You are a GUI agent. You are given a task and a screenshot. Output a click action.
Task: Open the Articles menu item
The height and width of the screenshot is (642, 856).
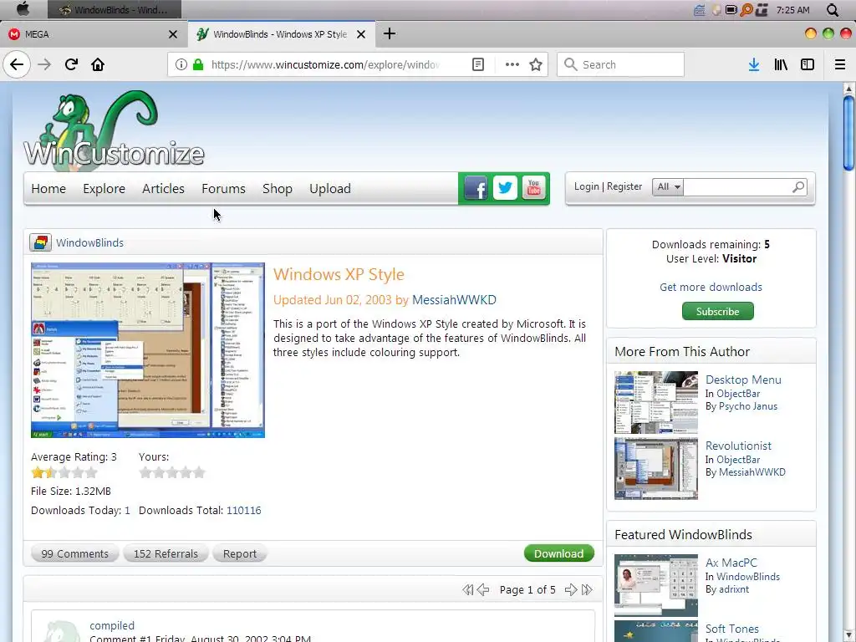tap(163, 188)
